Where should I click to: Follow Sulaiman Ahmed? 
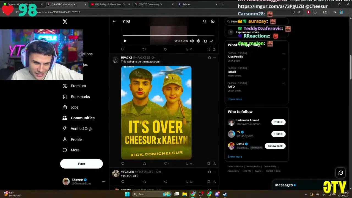(x=278, y=122)
